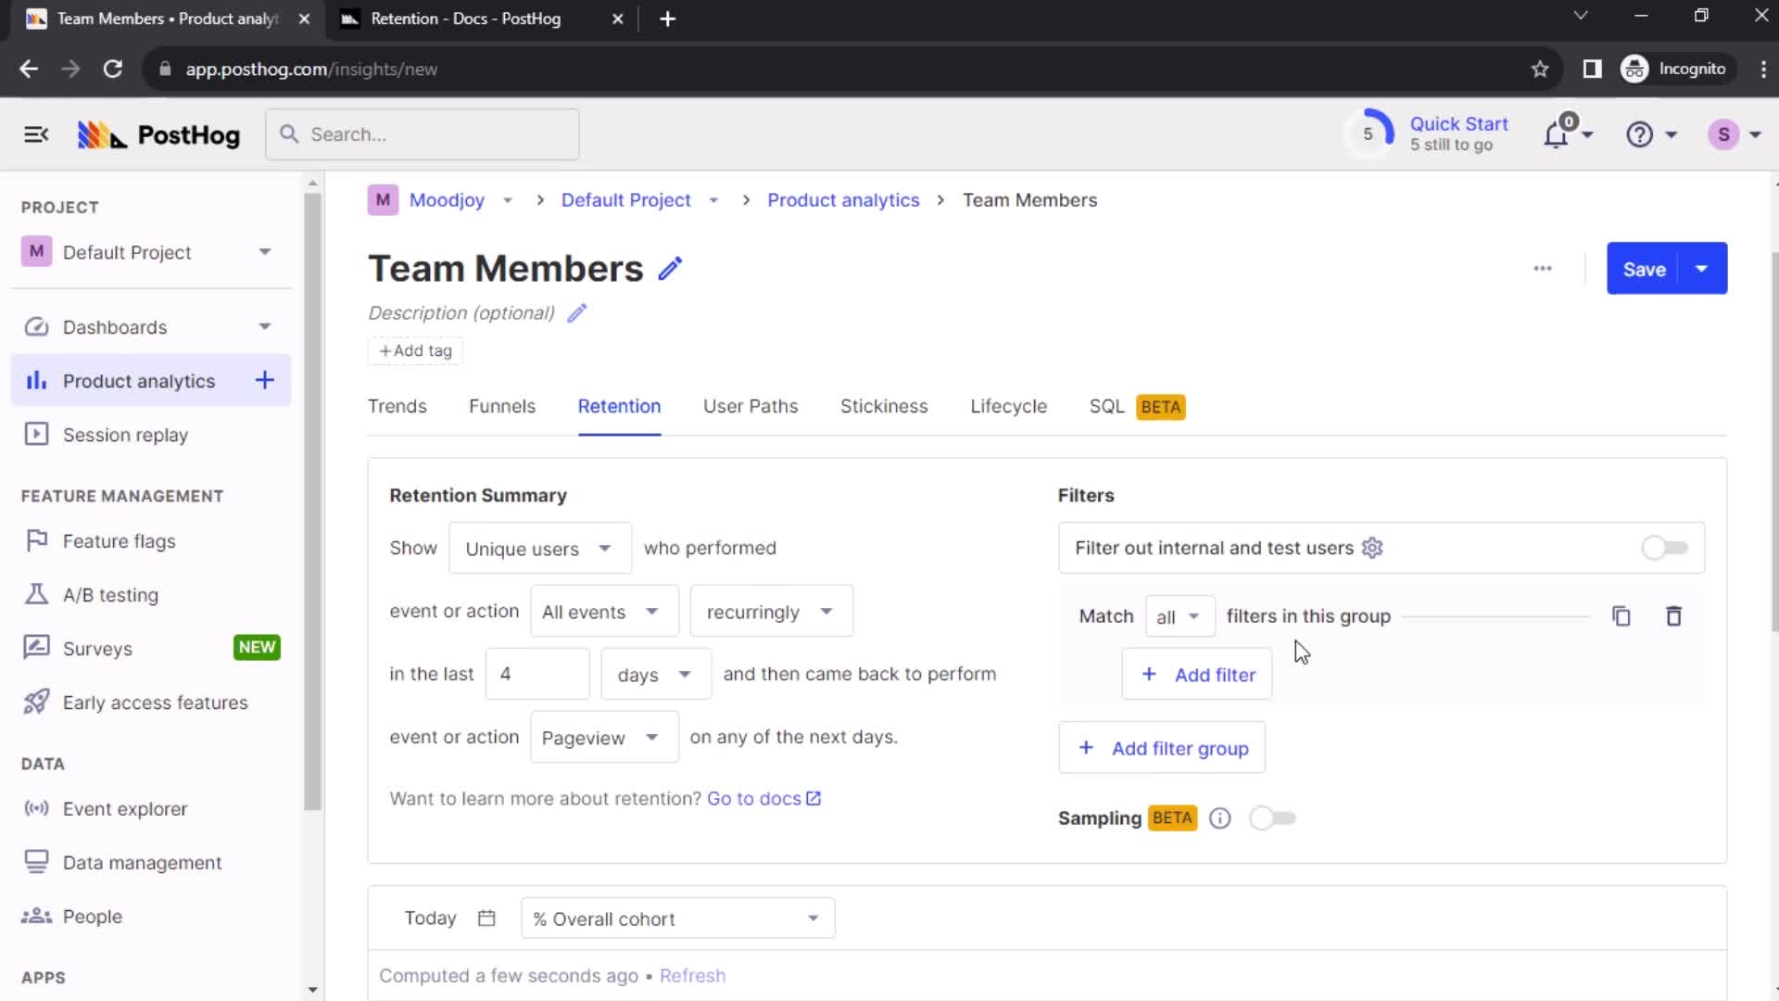Click the settings gear icon on filter
Image resolution: width=1779 pixels, height=1001 pixels.
[x=1372, y=548]
